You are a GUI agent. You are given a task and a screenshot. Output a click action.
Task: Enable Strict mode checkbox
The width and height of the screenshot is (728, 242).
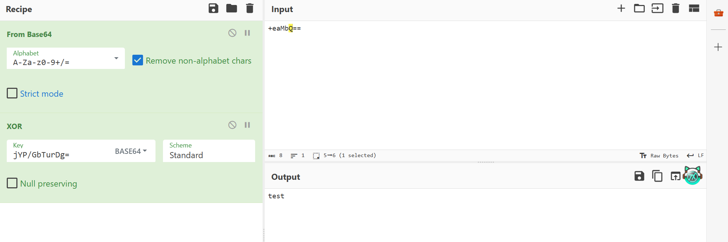12,93
